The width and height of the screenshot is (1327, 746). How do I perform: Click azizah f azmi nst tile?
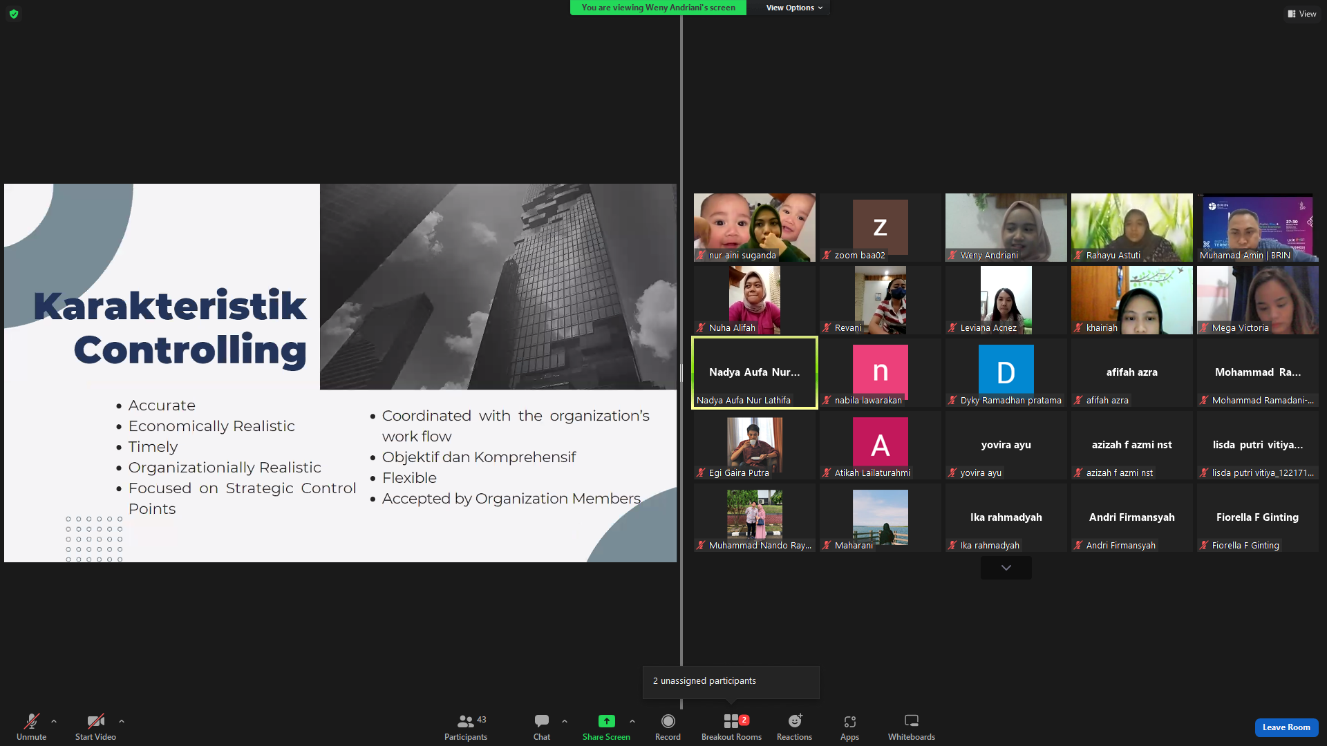[x=1132, y=445]
